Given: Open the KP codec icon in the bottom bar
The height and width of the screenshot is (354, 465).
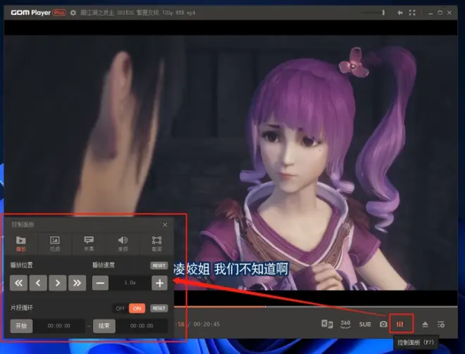Looking at the screenshot, I should click(x=327, y=324).
